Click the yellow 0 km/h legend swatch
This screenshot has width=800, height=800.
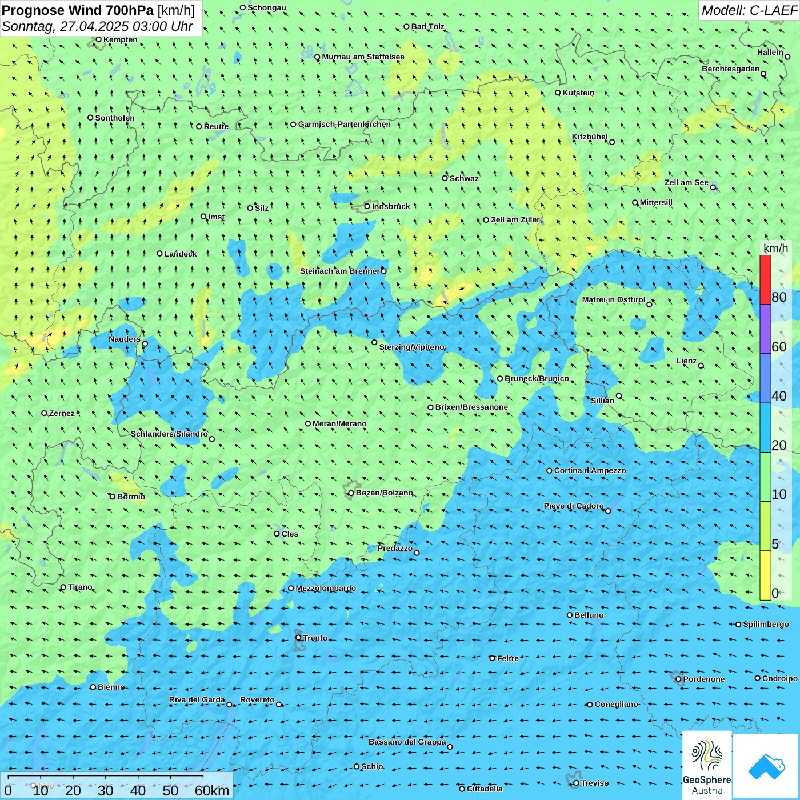[x=765, y=575]
